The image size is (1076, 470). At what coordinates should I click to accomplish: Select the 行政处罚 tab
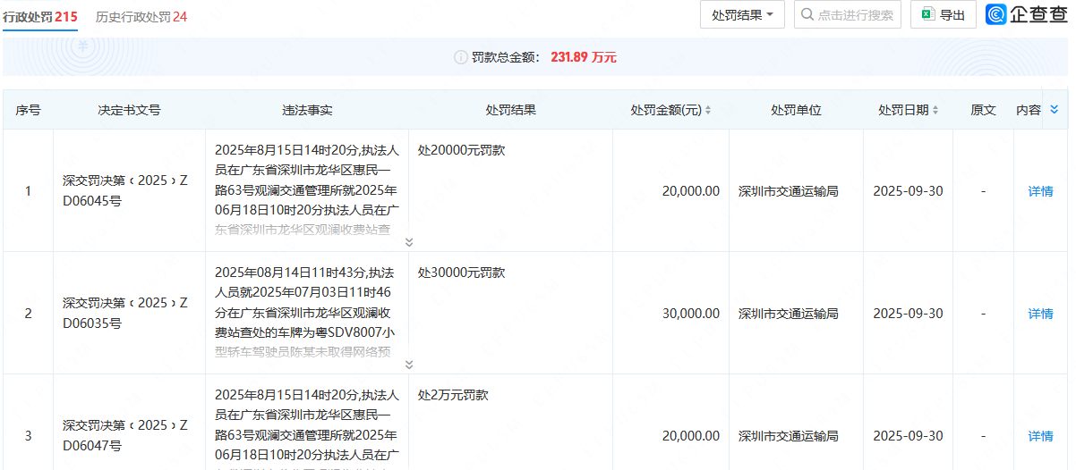pyautogui.click(x=40, y=17)
